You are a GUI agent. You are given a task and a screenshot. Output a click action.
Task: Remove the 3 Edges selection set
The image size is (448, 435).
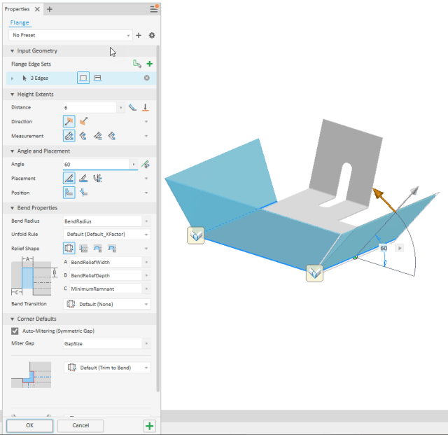coord(146,78)
